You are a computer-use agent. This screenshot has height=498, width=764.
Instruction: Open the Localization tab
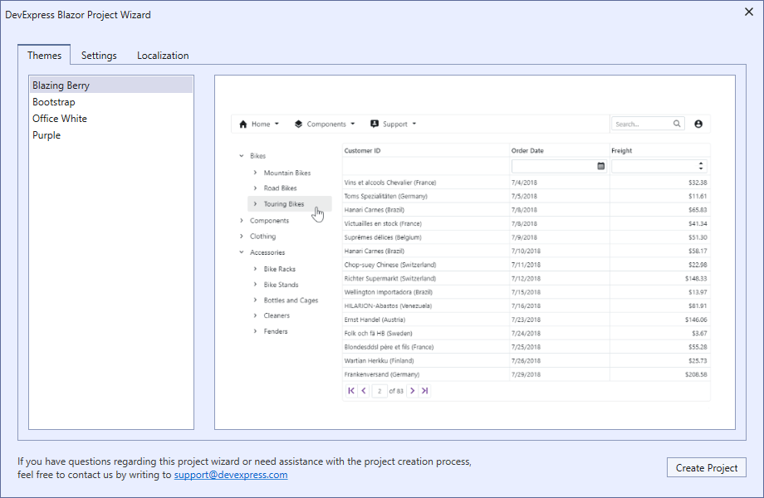pos(162,55)
